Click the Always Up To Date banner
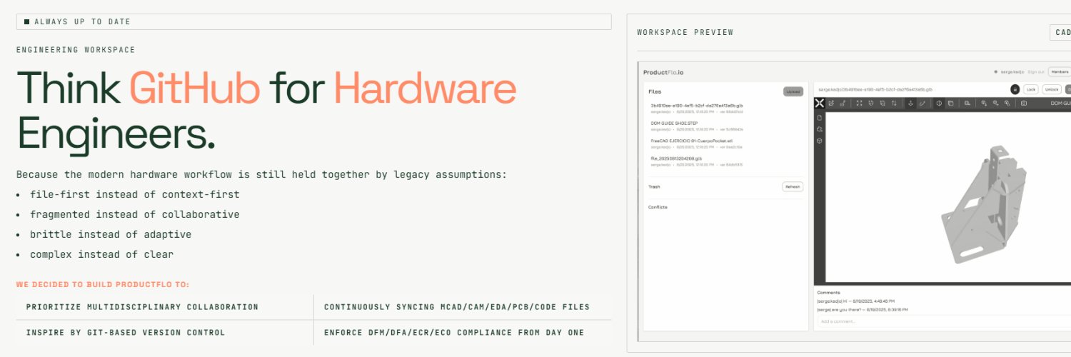 point(313,21)
